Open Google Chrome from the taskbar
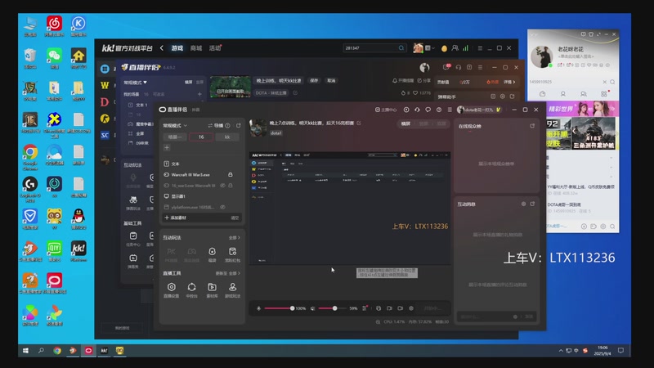Screen dimensions: 654x368 point(57,351)
